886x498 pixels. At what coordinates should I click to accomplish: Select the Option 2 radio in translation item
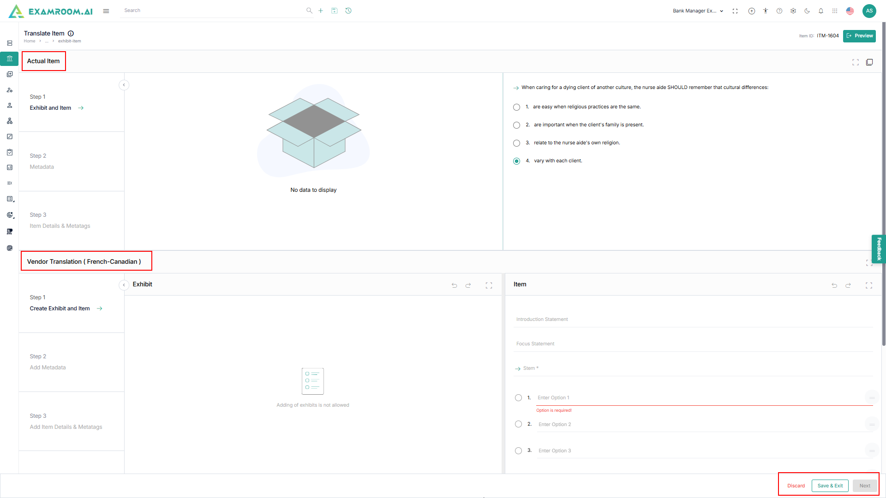click(x=518, y=424)
